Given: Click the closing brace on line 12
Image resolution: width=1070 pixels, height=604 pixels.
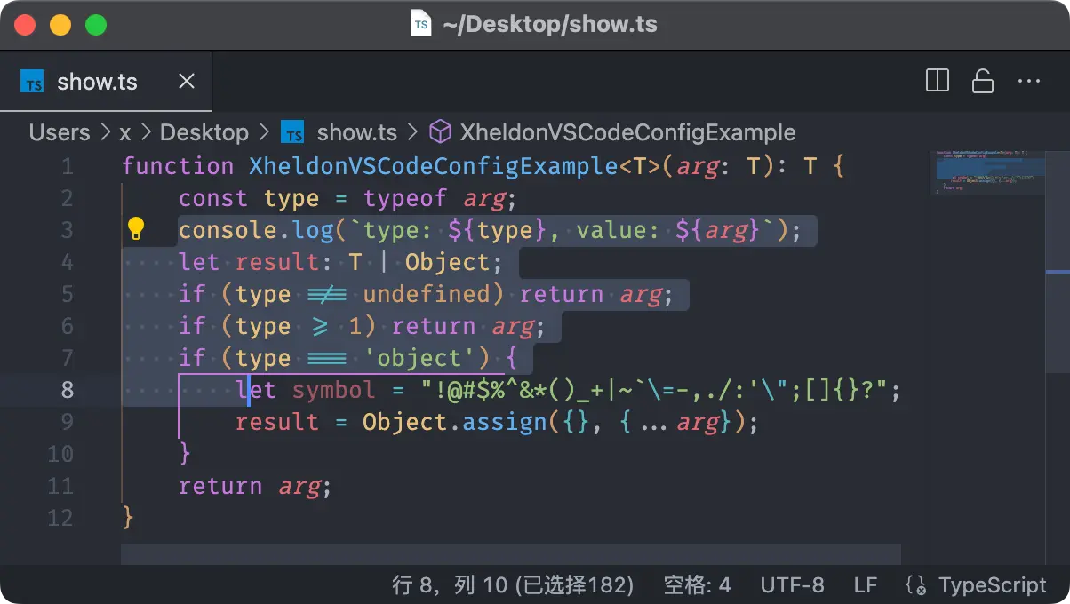Looking at the screenshot, I should [x=128, y=518].
